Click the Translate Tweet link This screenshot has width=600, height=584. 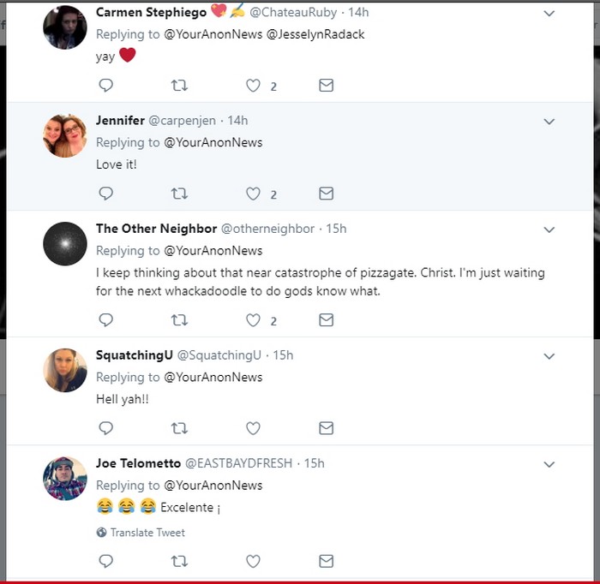(147, 533)
